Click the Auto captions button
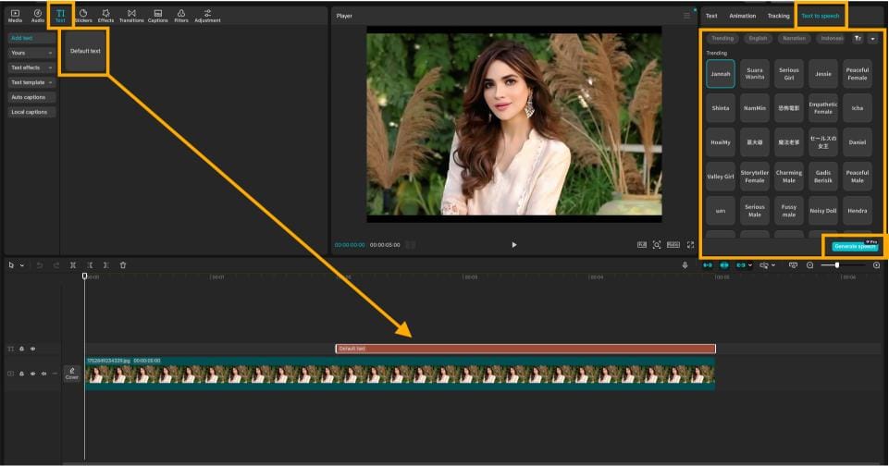889x466 pixels. point(29,97)
